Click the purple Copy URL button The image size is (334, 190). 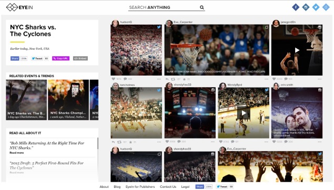coord(60,58)
